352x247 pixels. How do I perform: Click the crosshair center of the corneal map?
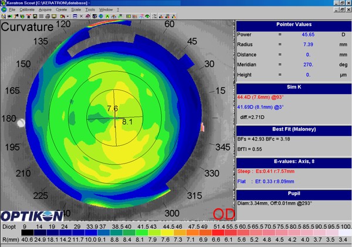point(117,118)
